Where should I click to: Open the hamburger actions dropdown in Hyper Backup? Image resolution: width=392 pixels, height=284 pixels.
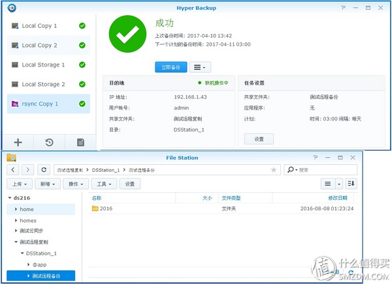[200, 67]
